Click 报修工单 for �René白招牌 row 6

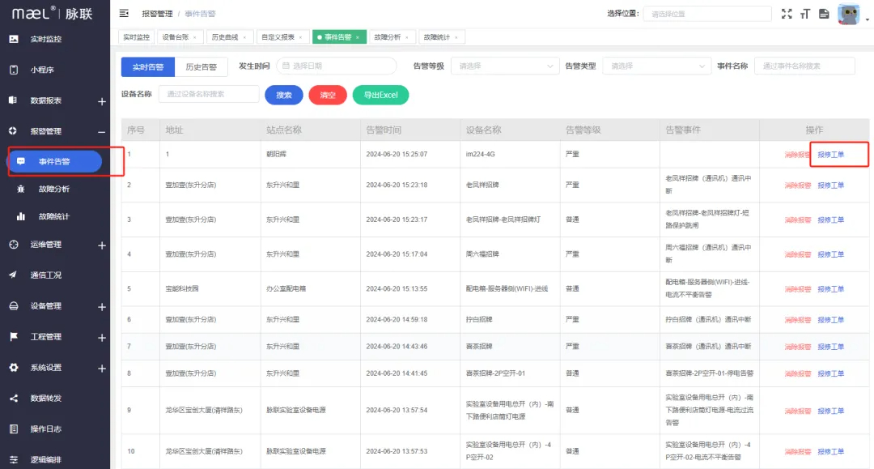click(x=830, y=319)
